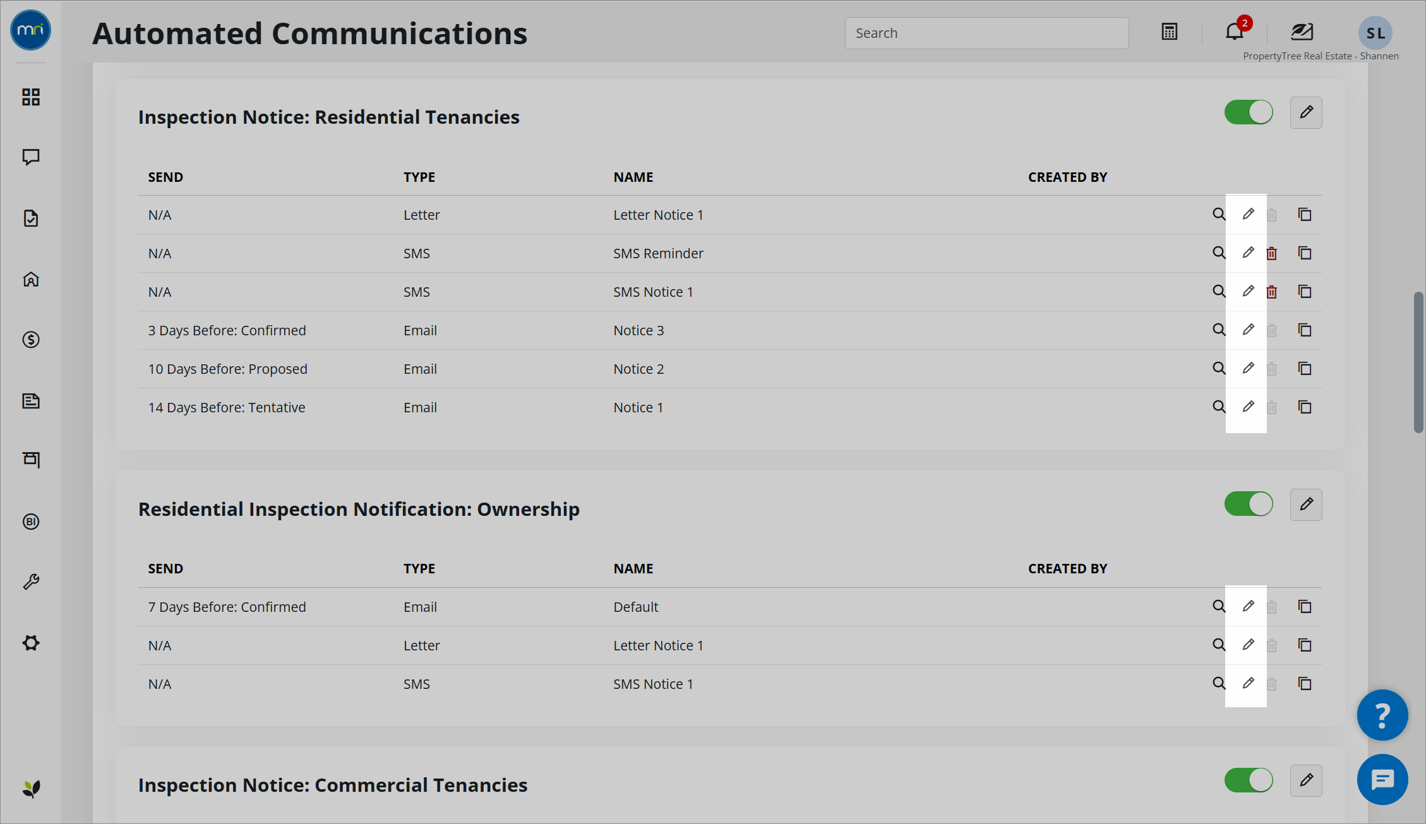This screenshot has width=1426, height=824.
Task: Edit Inspection Notice: Residential Tenancies section
Action: [x=1306, y=112]
